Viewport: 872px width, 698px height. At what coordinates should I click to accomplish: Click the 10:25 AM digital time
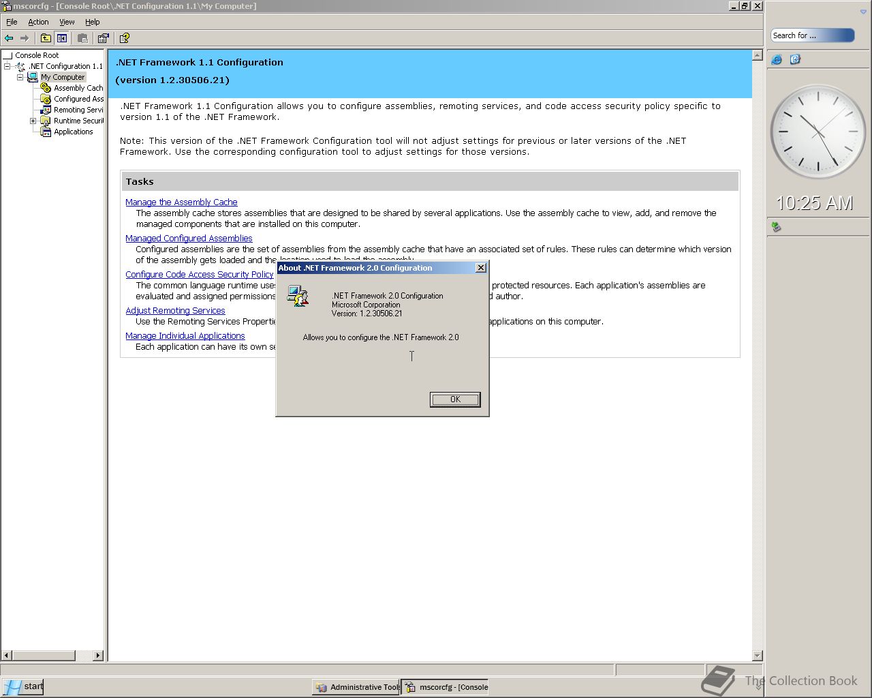(814, 203)
